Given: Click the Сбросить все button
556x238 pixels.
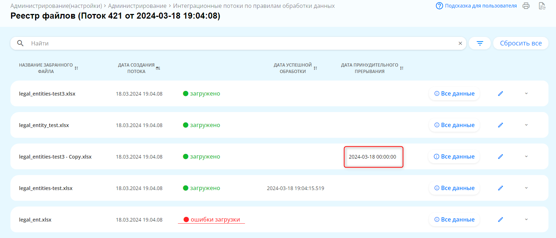Looking at the screenshot, I should tap(520, 43).
